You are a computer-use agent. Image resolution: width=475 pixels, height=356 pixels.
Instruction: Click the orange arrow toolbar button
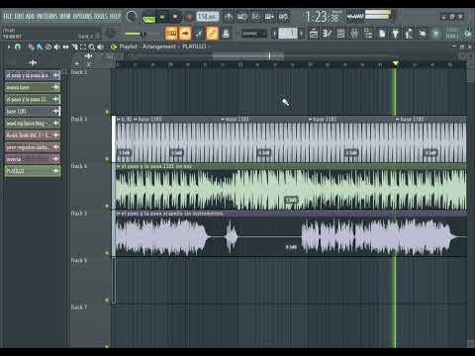(185, 34)
